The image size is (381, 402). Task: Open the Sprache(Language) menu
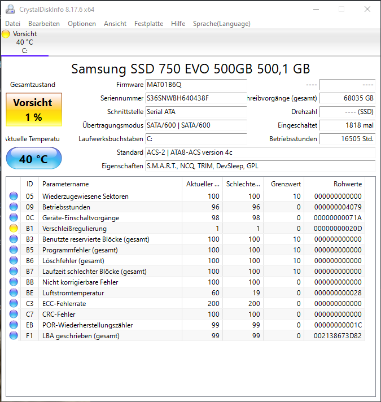click(222, 24)
